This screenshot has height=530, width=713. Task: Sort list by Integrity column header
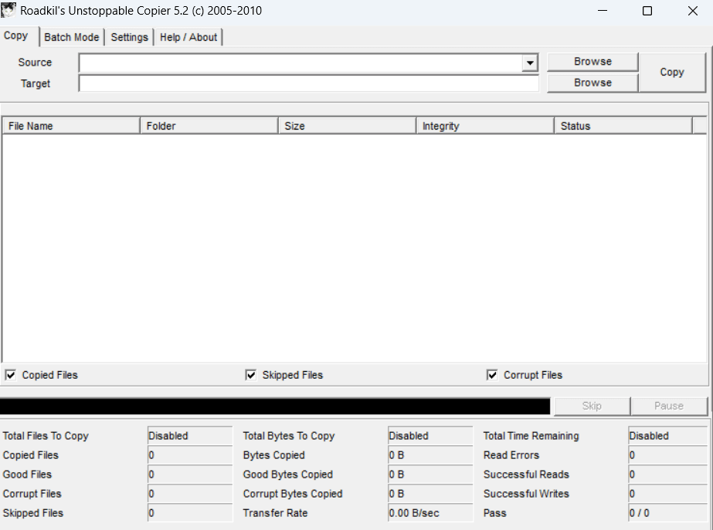click(x=485, y=126)
